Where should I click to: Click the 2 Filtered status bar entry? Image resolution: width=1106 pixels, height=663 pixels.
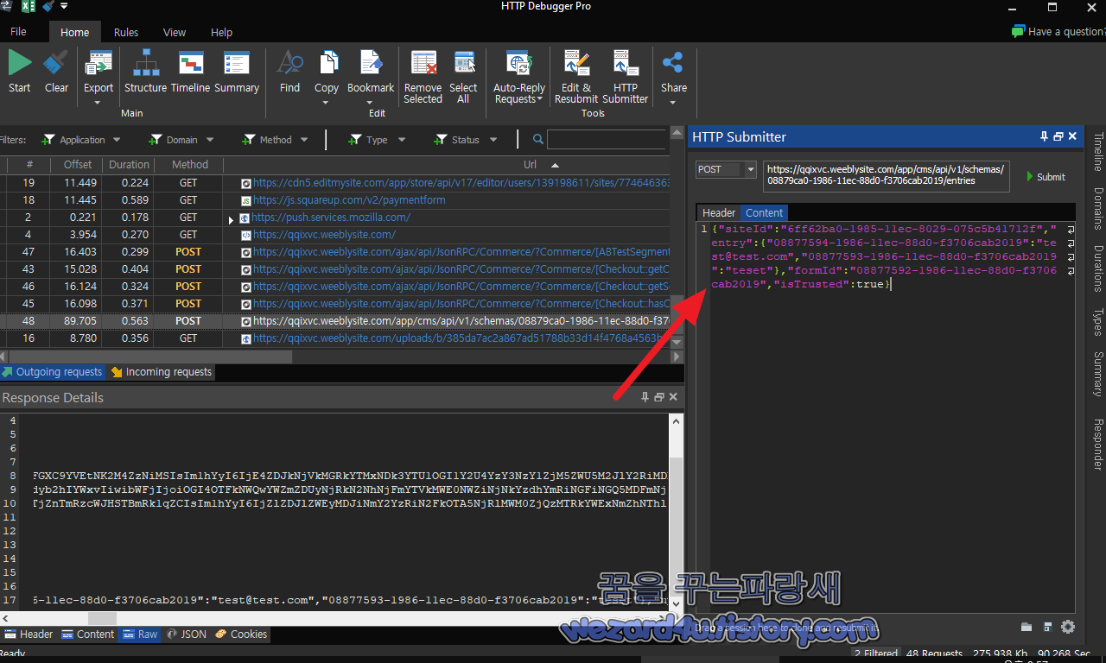click(x=876, y=654)
